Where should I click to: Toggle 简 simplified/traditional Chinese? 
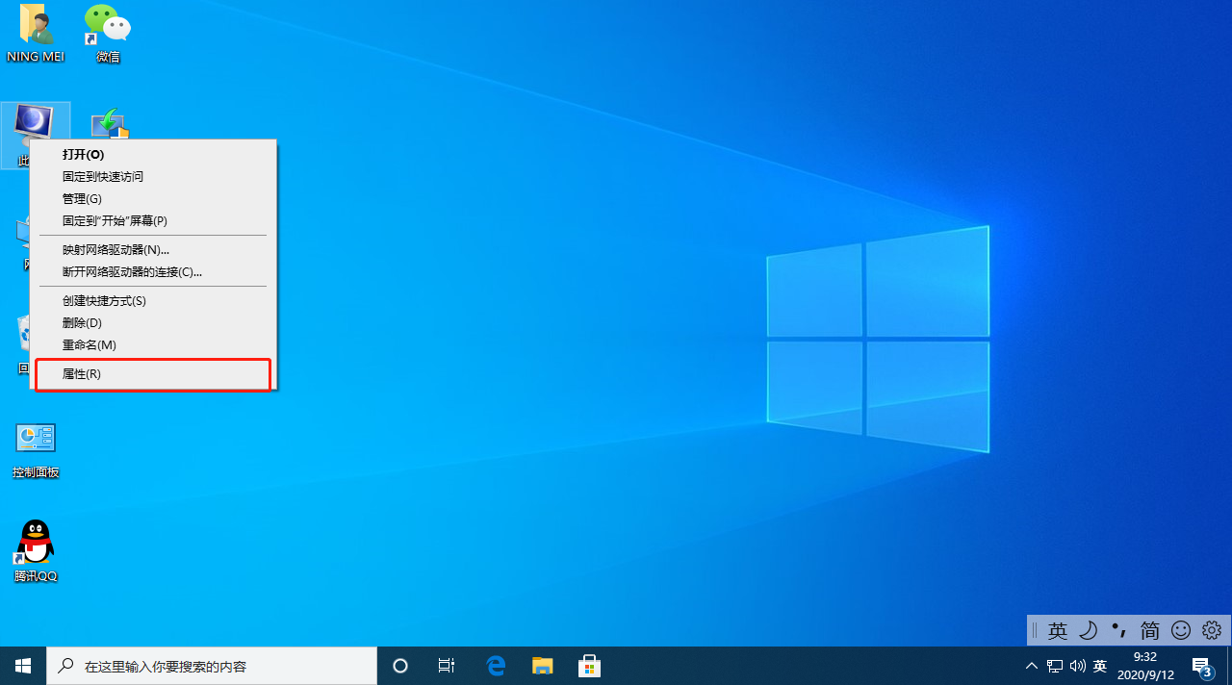(x=1149, y=630)
